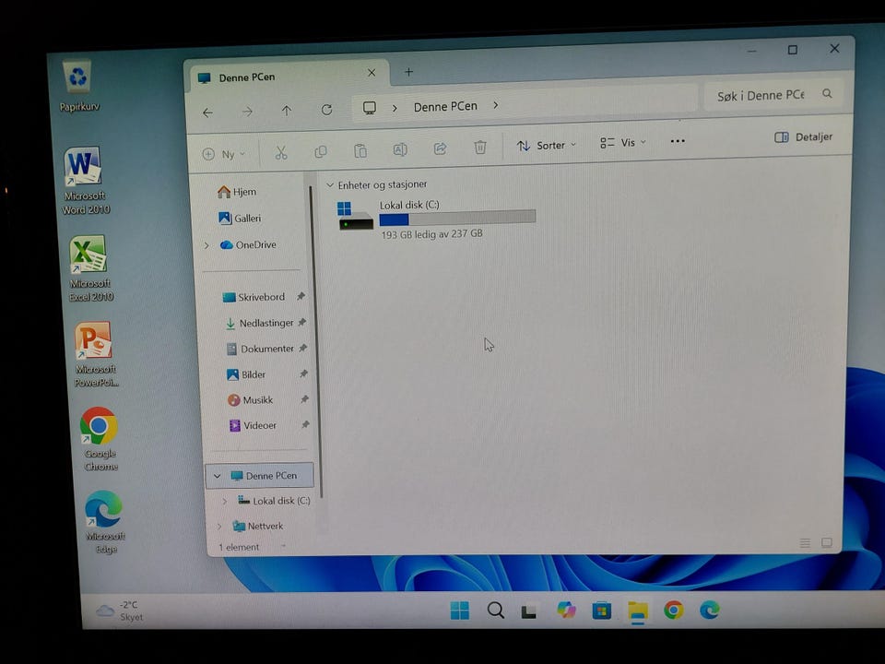Click the PC icon in address bar
Image resolution: width=885 pixels, height=664 pixels.
click(370, 108)
